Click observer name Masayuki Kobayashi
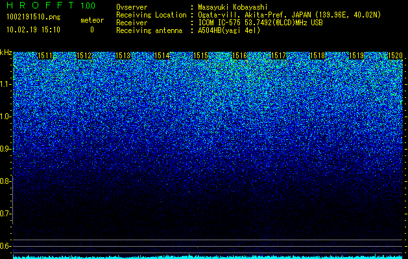 [x=233, y=7]
